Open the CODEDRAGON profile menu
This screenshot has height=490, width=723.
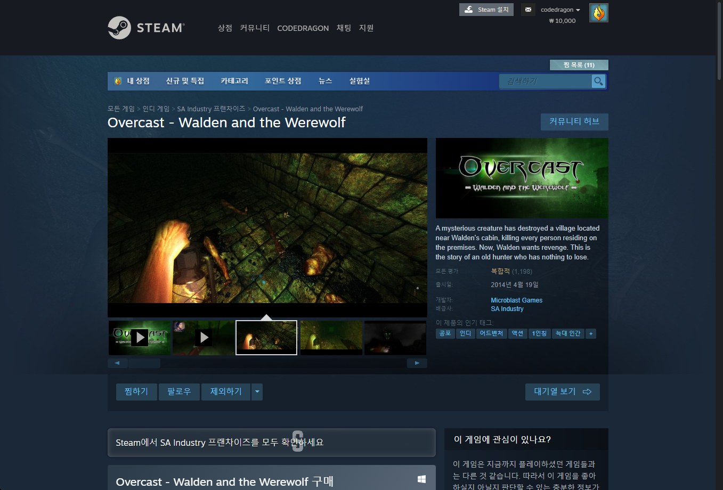point(303,28)
